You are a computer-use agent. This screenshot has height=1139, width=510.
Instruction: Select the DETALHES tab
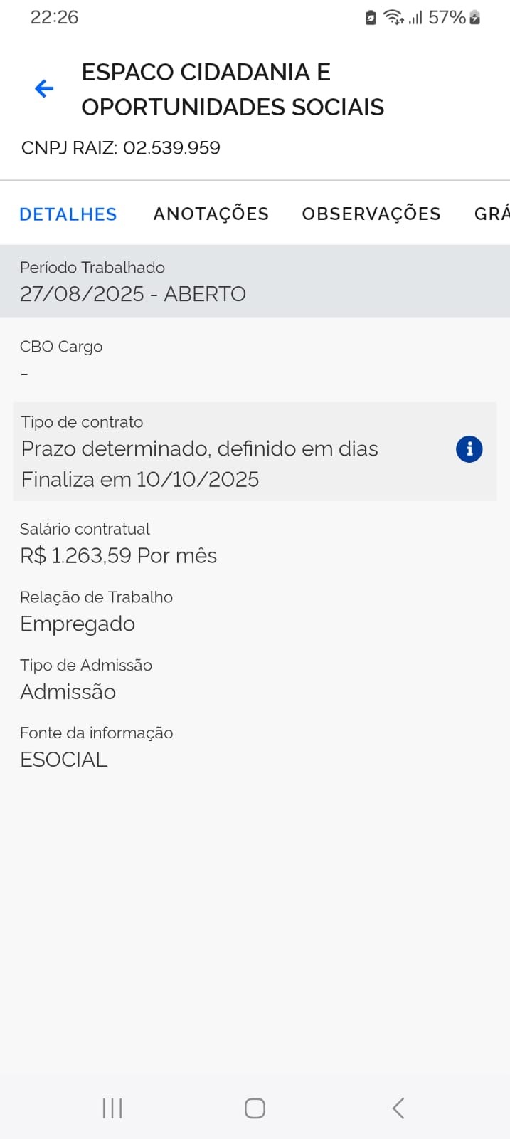(x=68, y=214)
